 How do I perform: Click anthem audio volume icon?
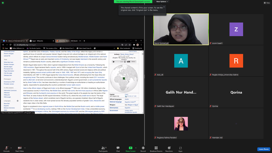pos(128,62)
